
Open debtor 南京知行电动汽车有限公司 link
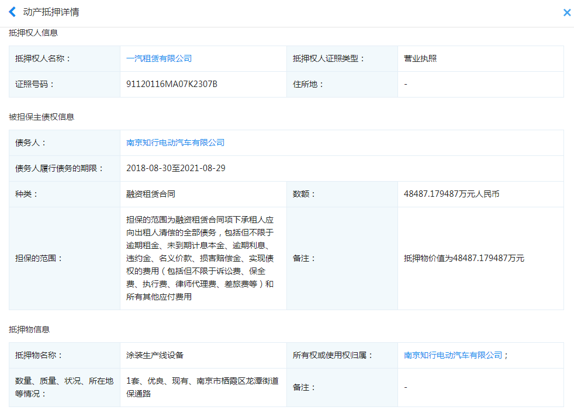[175, 143]
